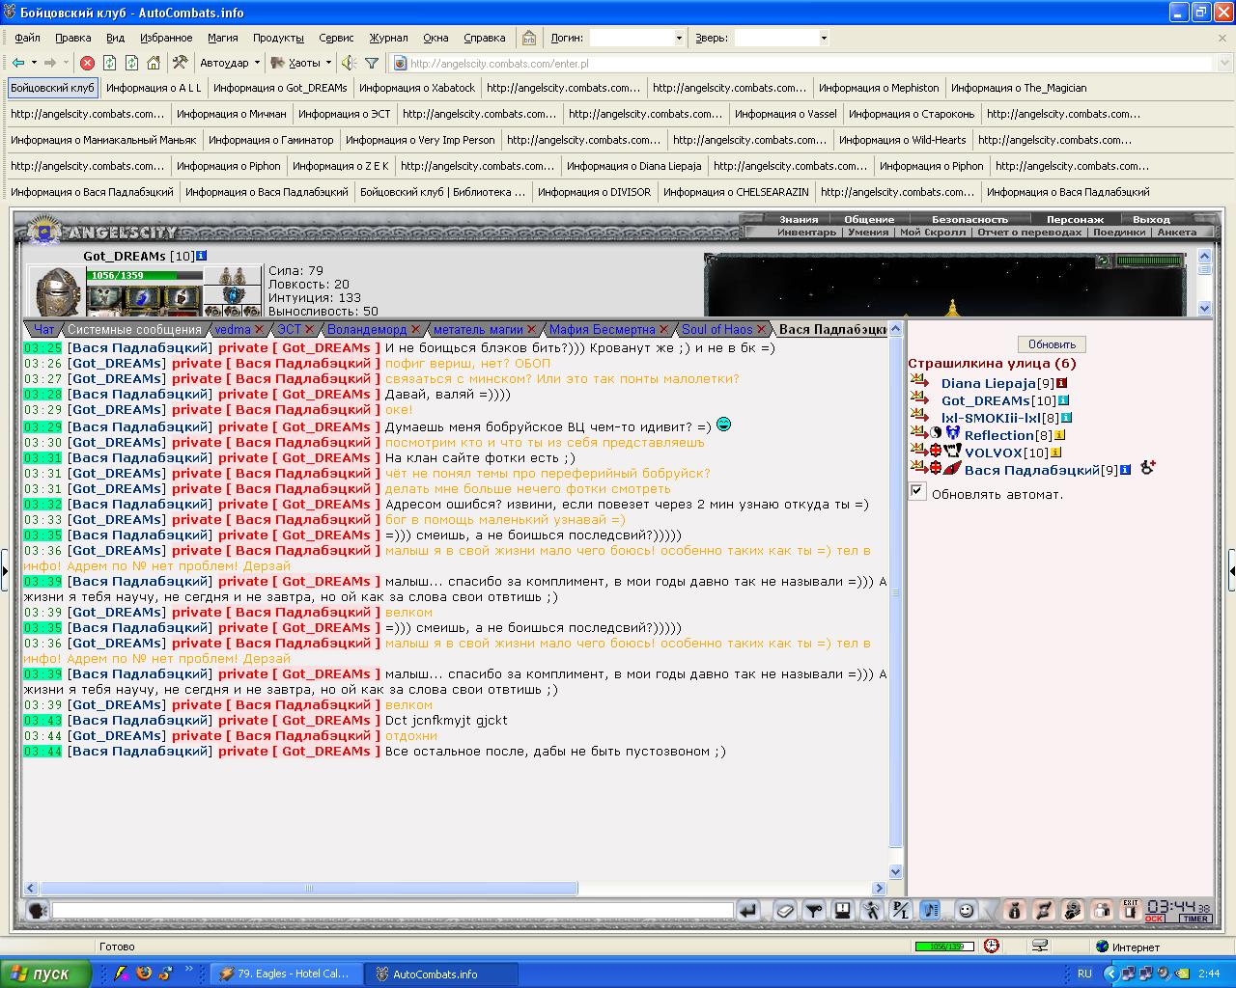Open back button history dropdown arrow
This screenshot has width=1236, height=988.
34,63
